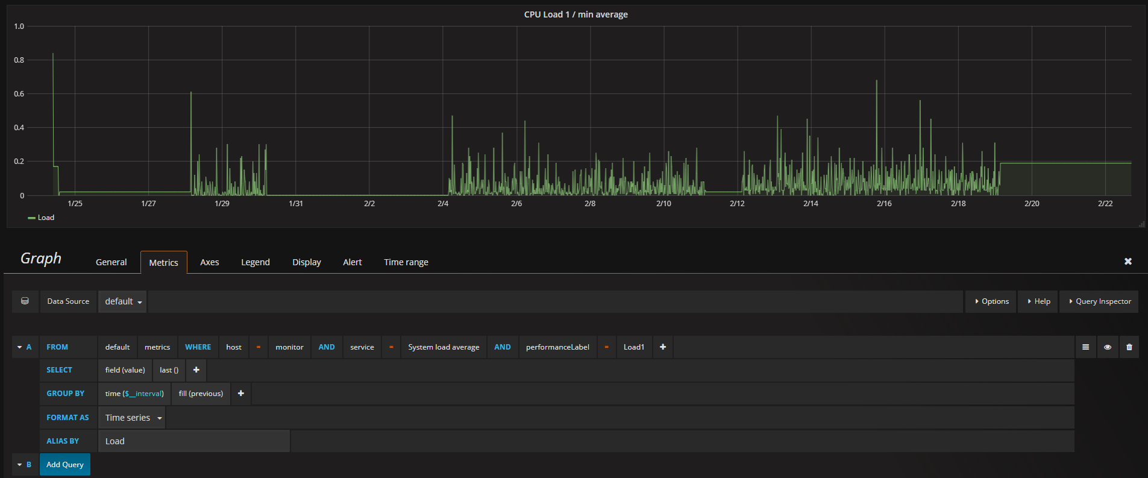This screenshot has height=478, width=1148.
Task: Edit the Load1 tag value
Action: 634,347
